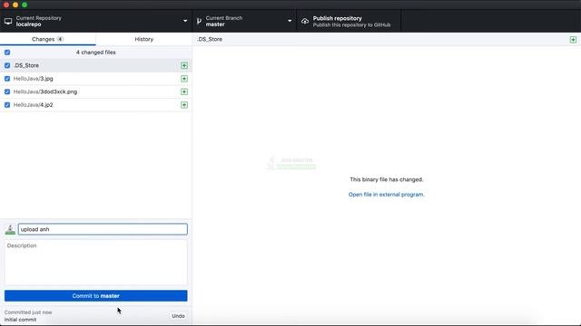Click the '4 changed files' label
Viewport: 581px width, 326px height.
tap(96, 53)
